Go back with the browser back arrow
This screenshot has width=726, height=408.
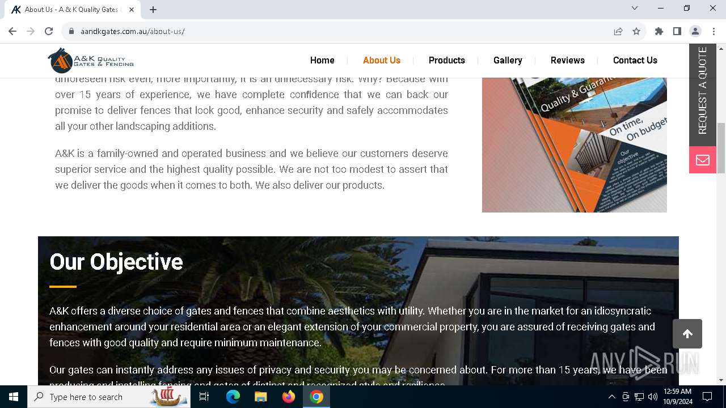coord(12,31)
